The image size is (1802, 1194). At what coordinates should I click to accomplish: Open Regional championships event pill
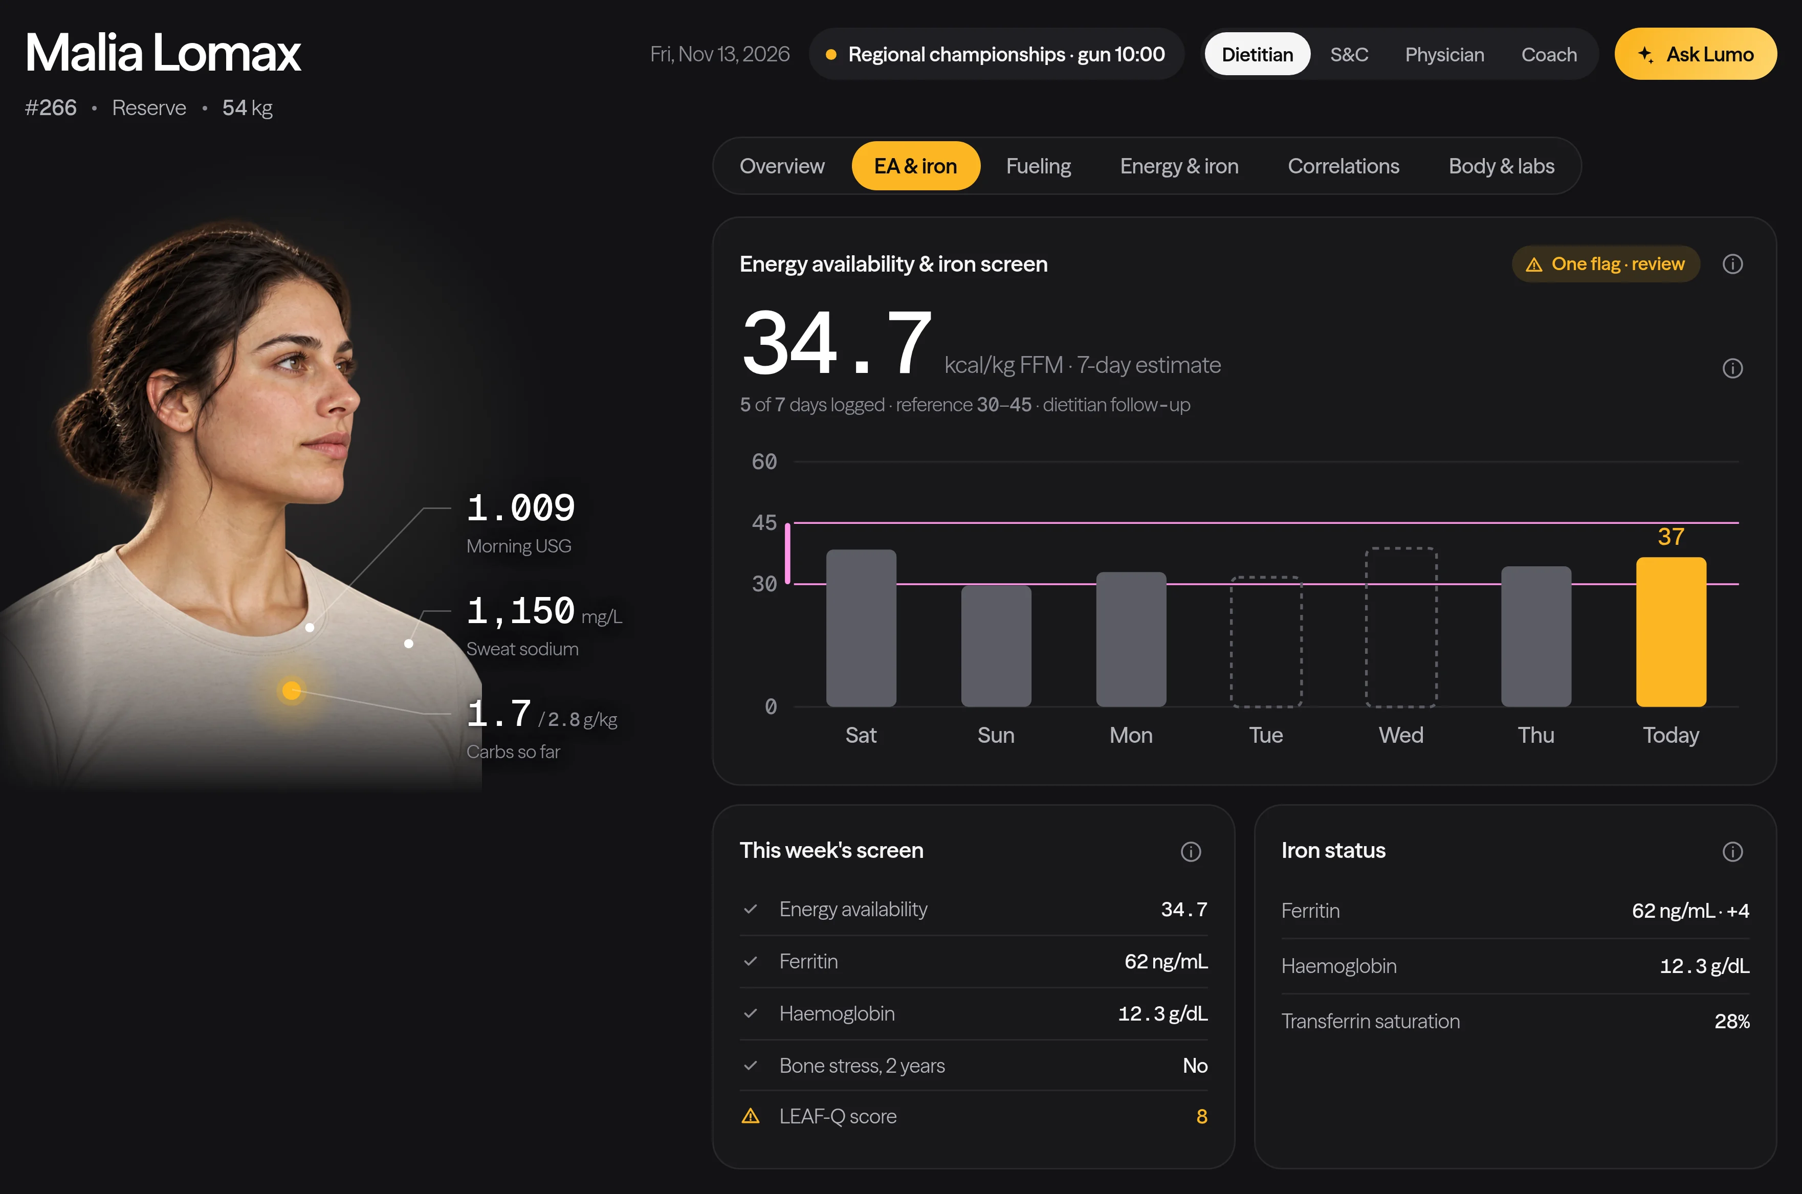pos(996,54)
